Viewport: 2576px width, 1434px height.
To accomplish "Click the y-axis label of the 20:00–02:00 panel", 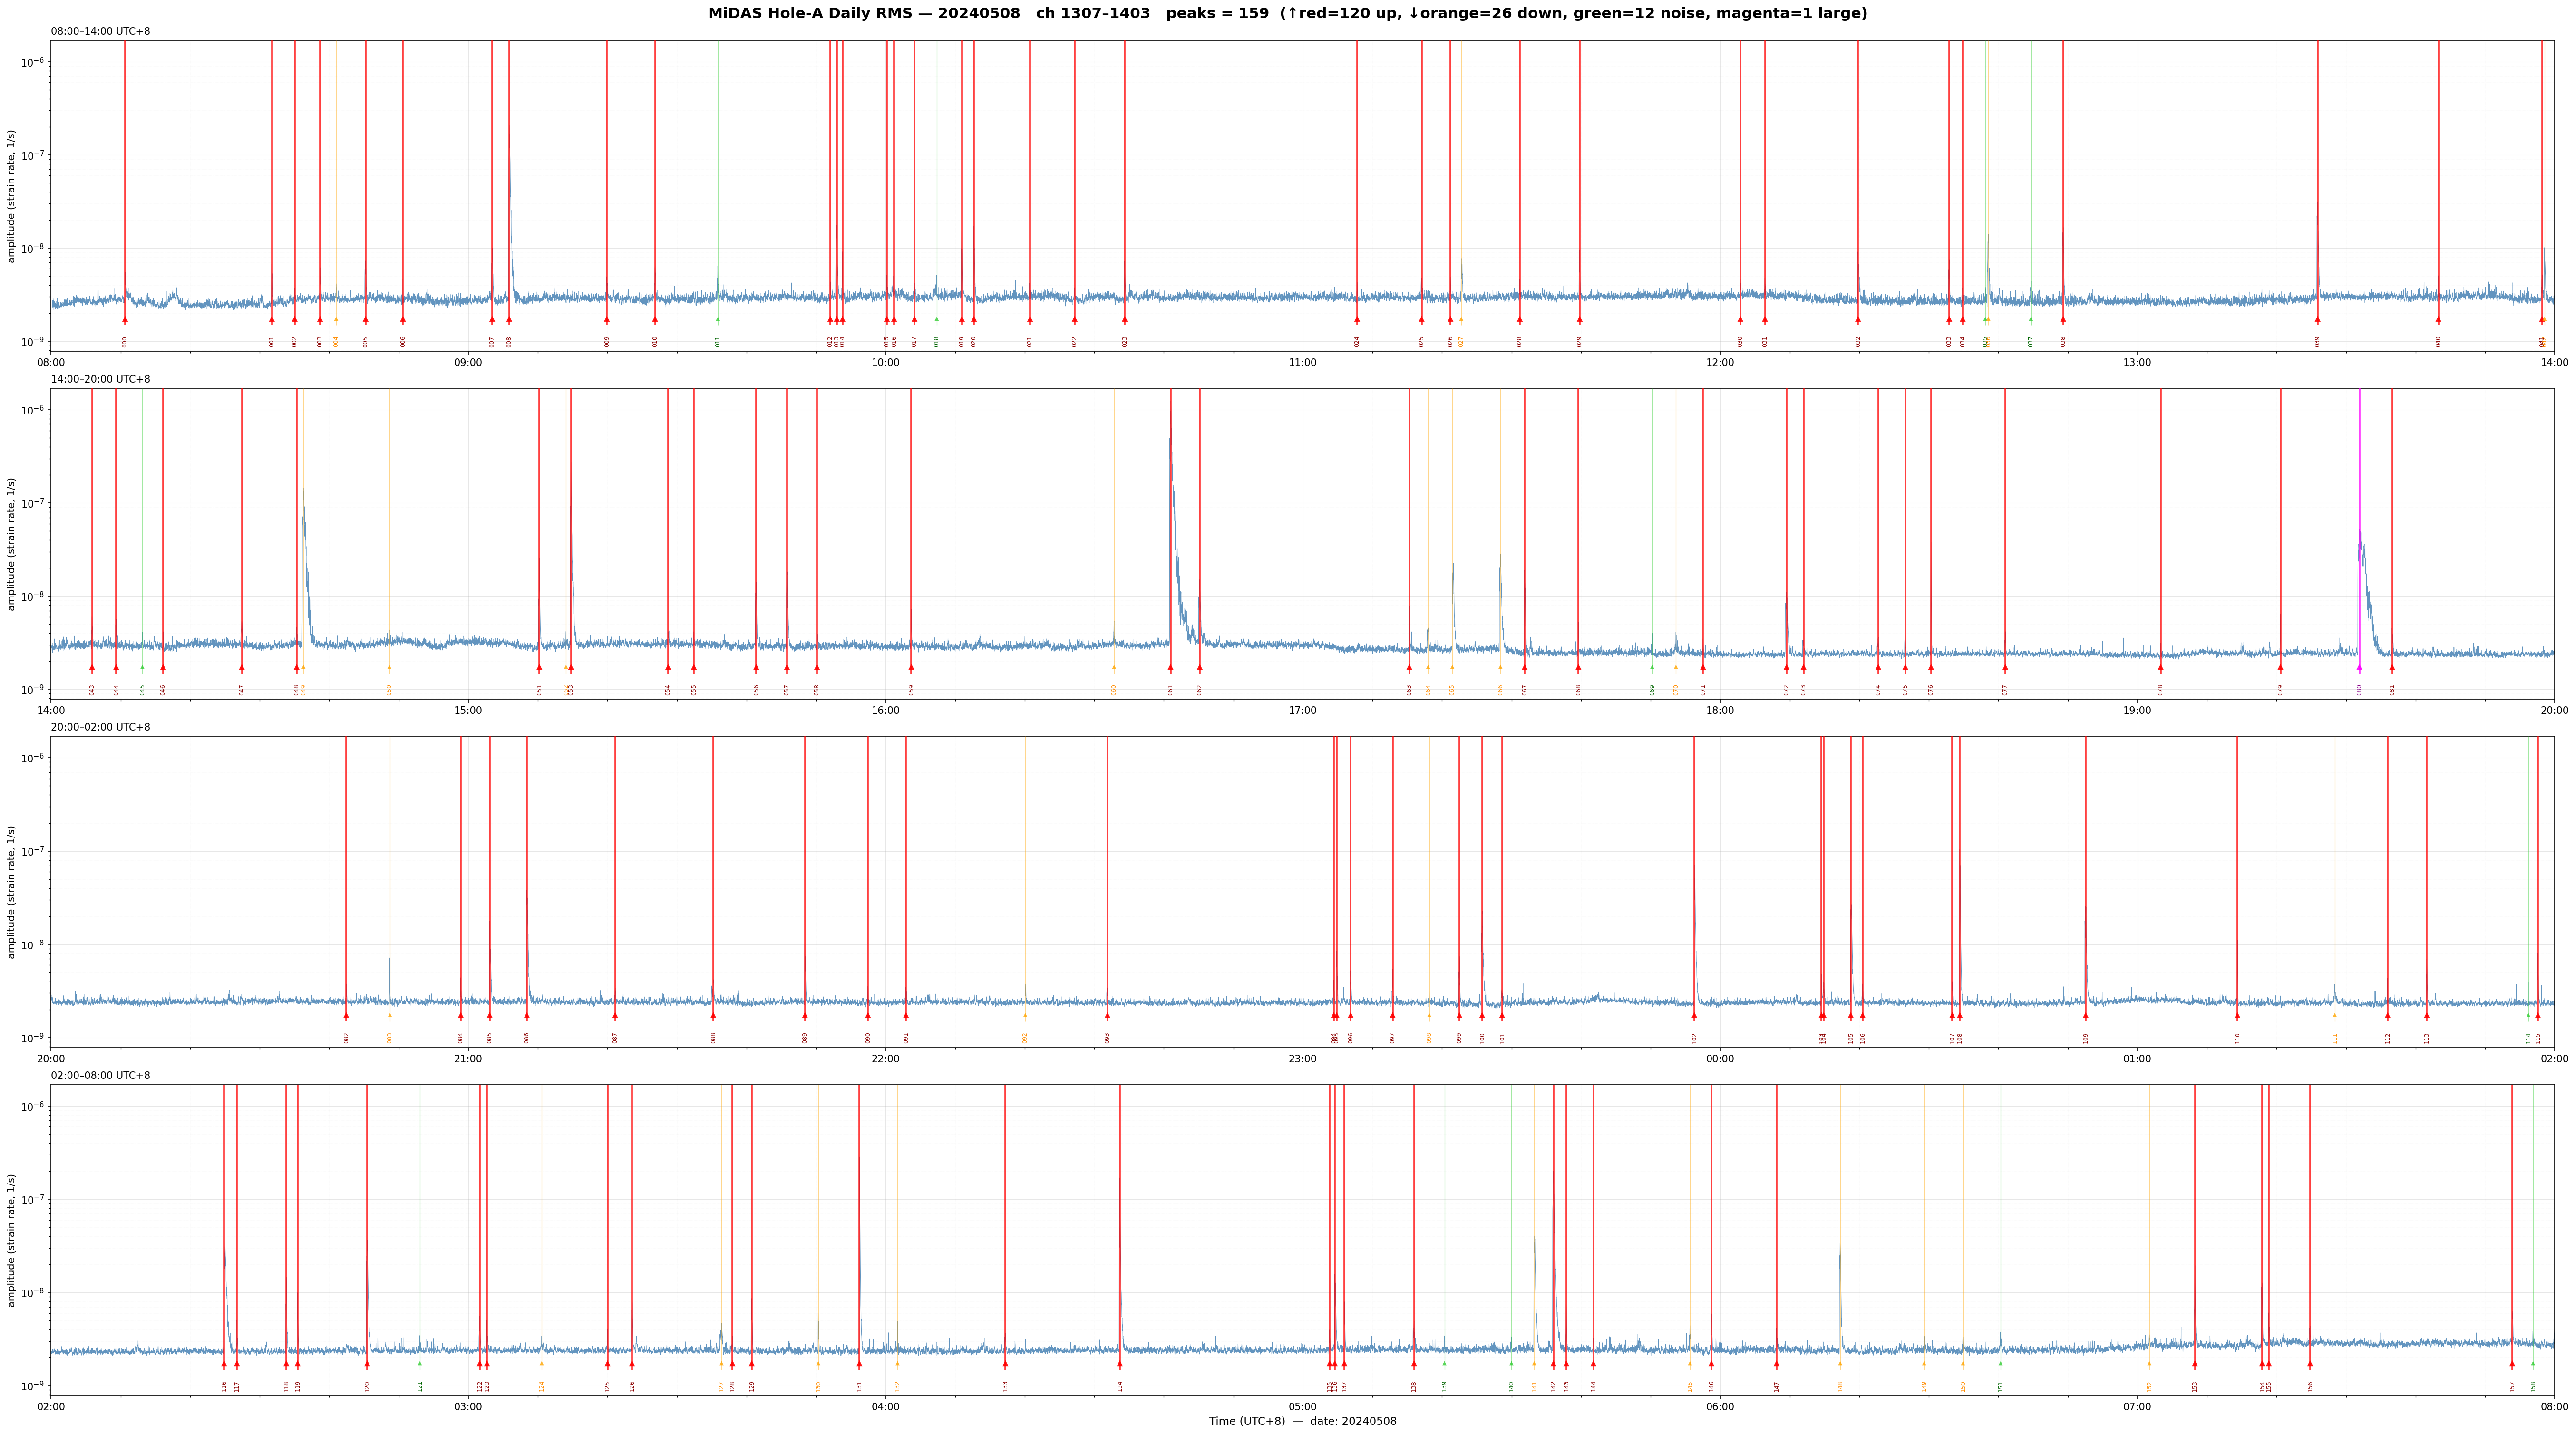I will tap(12, 891).
